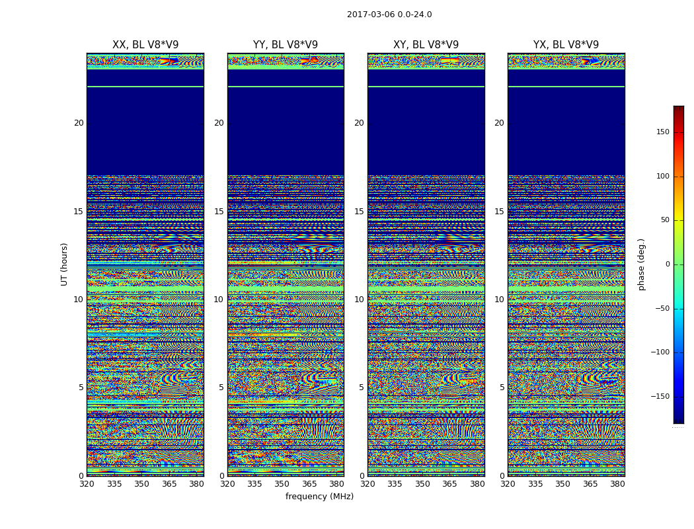
Task: Select the 'XX, BL V8*V9' panel title
Action: 145,45
